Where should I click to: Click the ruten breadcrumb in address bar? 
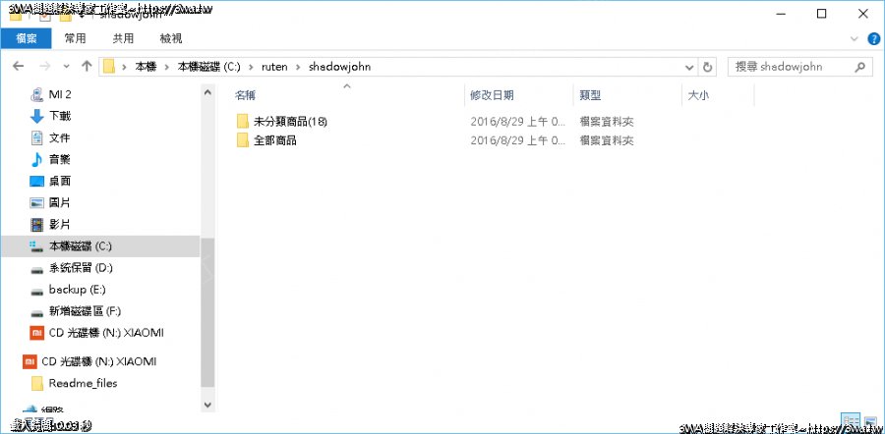(x=273, y=67)
